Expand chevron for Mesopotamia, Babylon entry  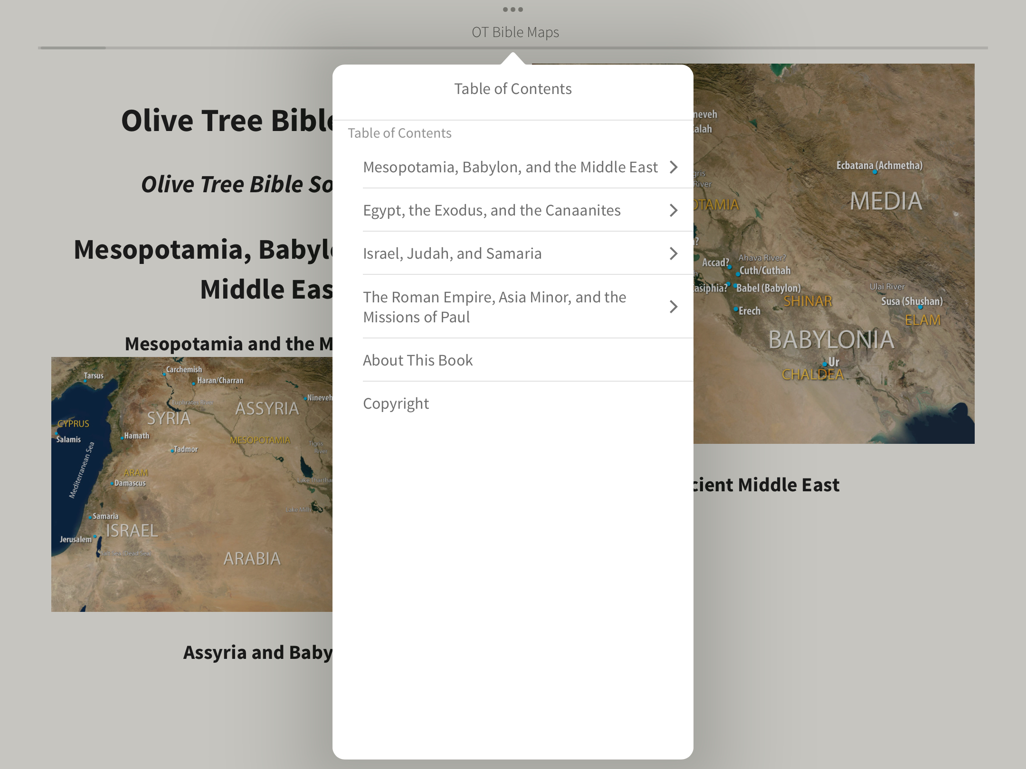pyautogui.click(x=673, y=167)
